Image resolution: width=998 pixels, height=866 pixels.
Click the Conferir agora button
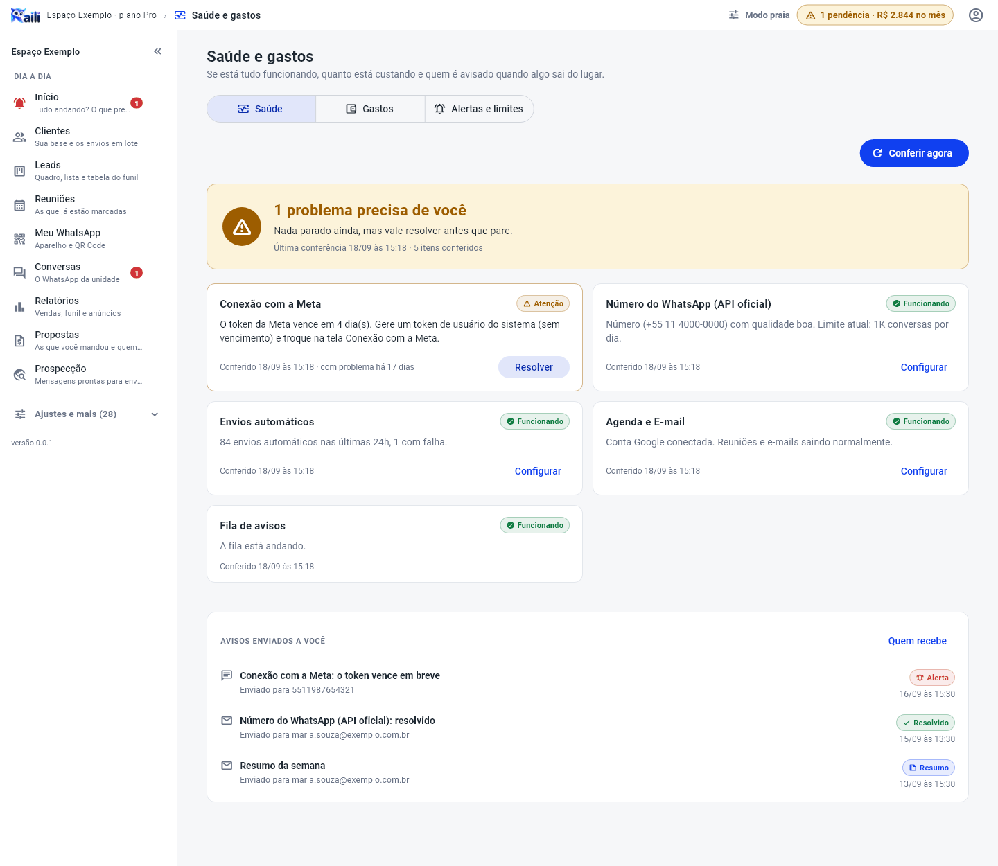click(x=914, y=153)
